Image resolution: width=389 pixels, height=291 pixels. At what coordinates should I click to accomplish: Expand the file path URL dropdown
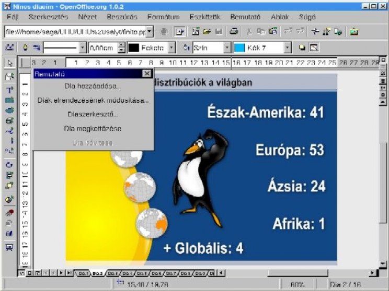150,32
